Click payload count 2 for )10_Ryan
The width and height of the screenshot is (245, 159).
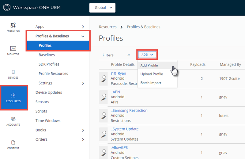click(202, 78)
